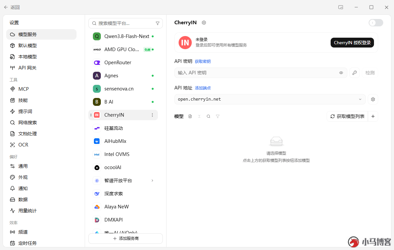Open 通知 notification settings

click(x=41, y=188)
